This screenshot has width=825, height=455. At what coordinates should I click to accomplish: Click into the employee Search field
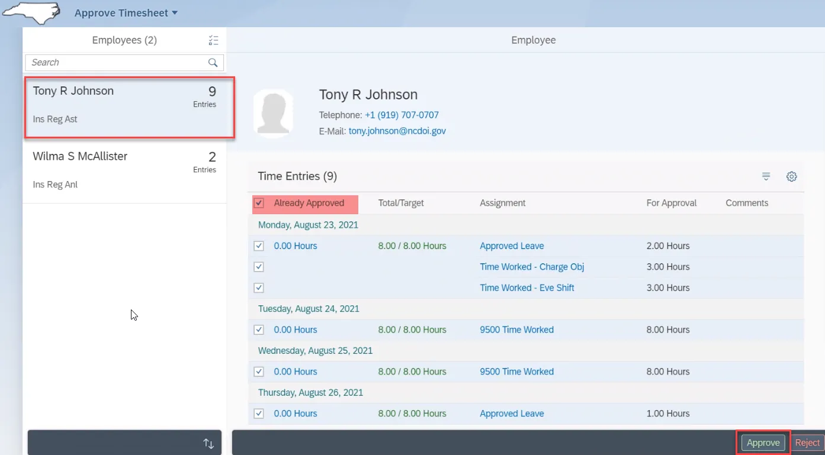115,63
